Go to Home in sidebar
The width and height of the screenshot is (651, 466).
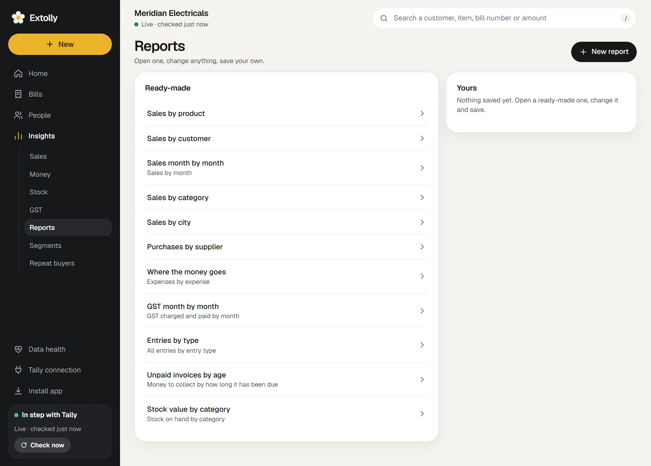(60, 74)
